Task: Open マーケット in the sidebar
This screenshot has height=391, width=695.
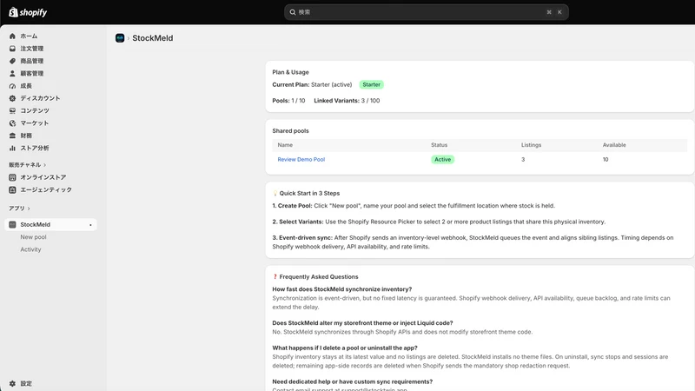Action: click(35, 123)
